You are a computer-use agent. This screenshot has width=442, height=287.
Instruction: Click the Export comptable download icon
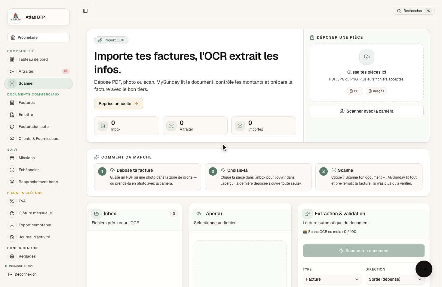[12, 225]
